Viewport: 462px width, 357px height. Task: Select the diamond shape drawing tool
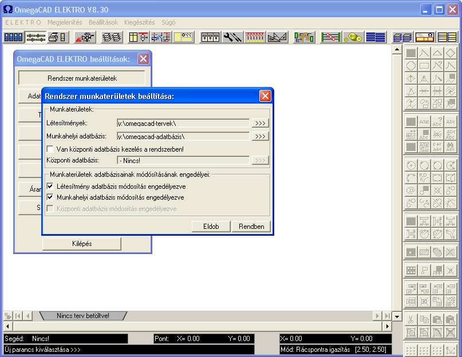[x=451, y=53]
